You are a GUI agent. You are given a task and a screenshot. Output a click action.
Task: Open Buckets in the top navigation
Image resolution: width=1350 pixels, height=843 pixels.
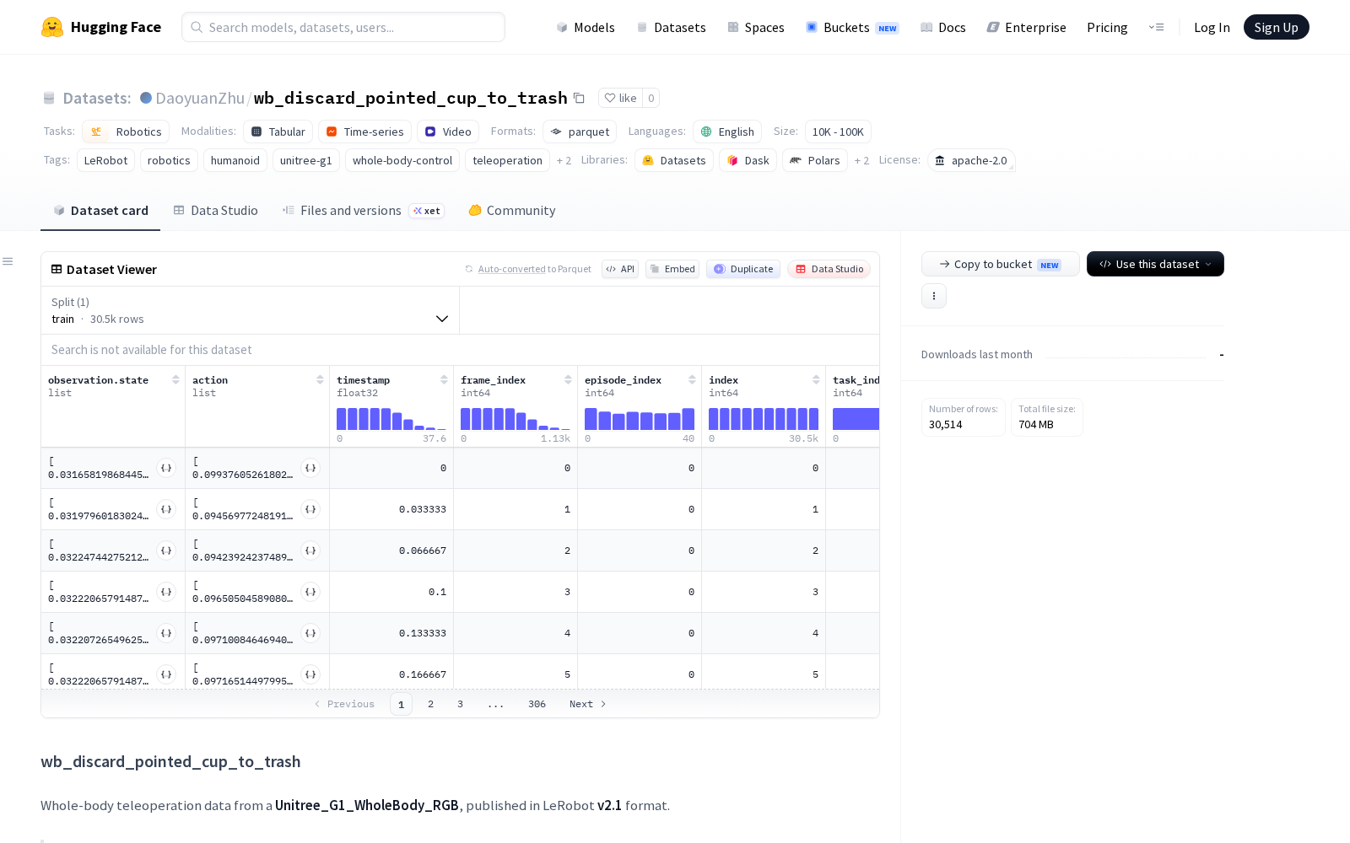pos(852,27)
